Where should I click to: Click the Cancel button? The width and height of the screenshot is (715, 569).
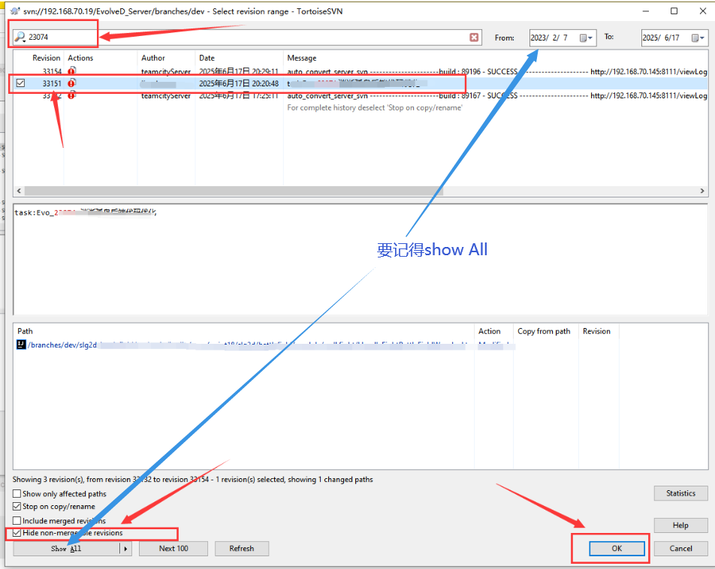point(680,549)
